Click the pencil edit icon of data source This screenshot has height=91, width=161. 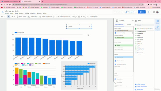point(116,31)
